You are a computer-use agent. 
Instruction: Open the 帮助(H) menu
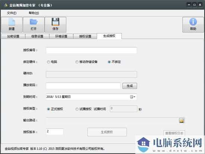coord(34,13)
